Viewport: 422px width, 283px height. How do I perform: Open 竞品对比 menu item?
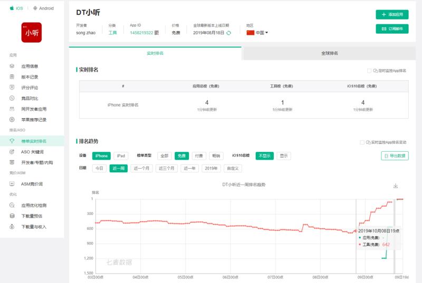pyautogui.click(x=30, y=99)
